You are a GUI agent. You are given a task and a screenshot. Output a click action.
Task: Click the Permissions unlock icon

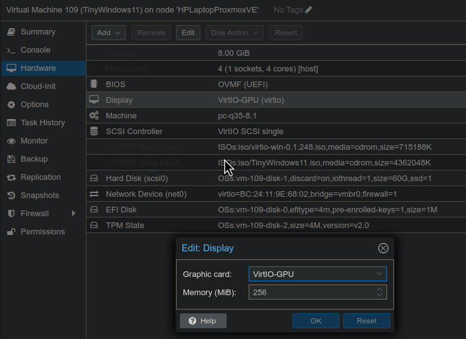tap(11, 232)
